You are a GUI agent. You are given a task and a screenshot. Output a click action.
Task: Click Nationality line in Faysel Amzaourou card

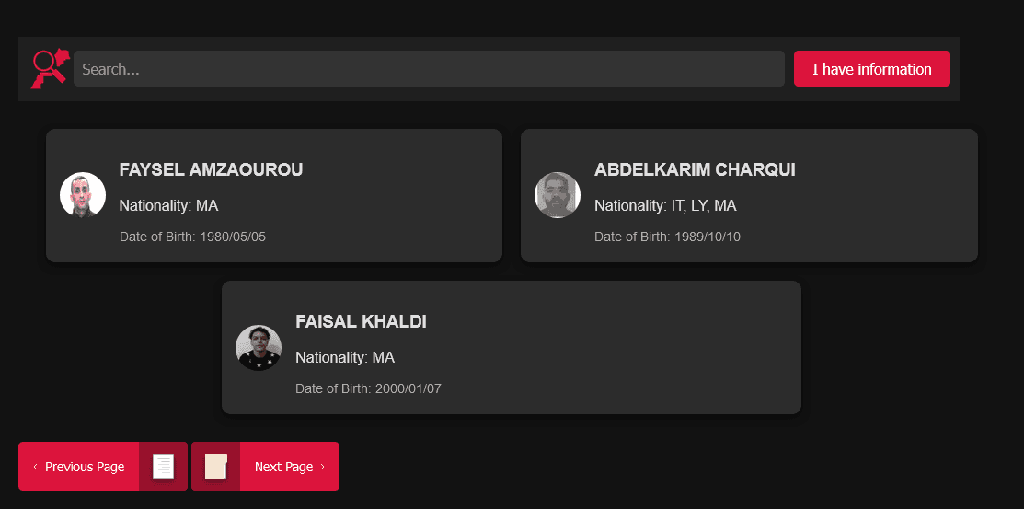coord(168,205)
